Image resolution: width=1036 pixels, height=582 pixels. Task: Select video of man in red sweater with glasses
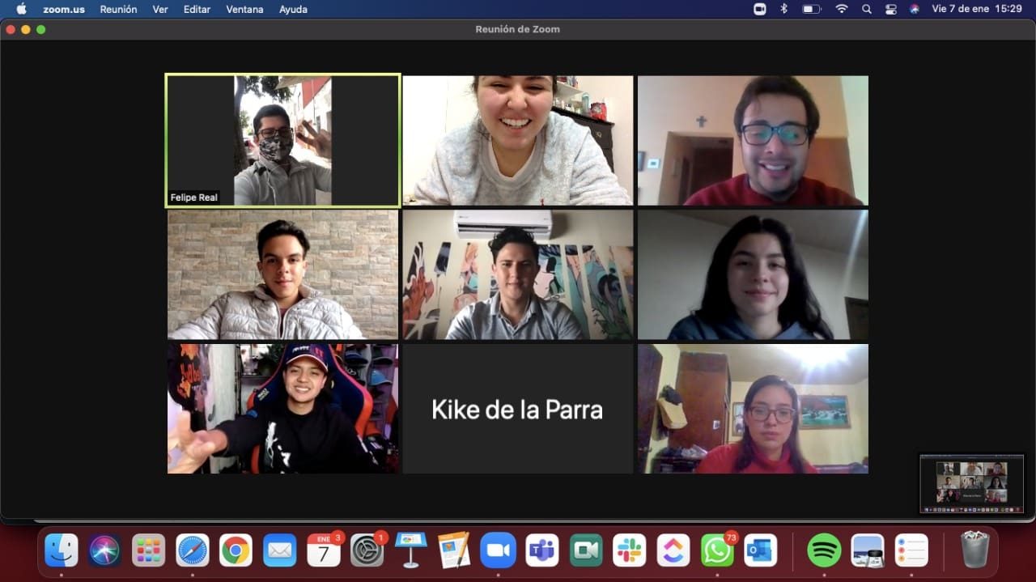tap(753, 140)
